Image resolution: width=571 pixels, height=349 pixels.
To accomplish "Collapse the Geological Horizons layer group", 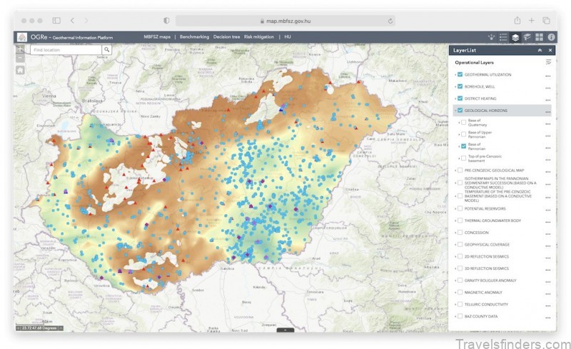I will pos(455,111).
